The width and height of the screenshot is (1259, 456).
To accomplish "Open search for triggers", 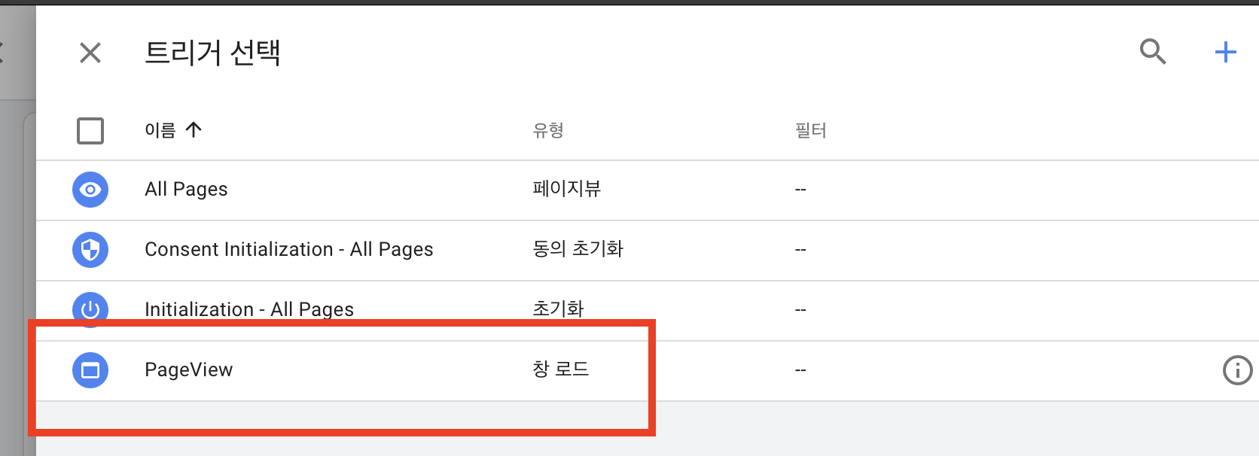I will coord(1152,52).
